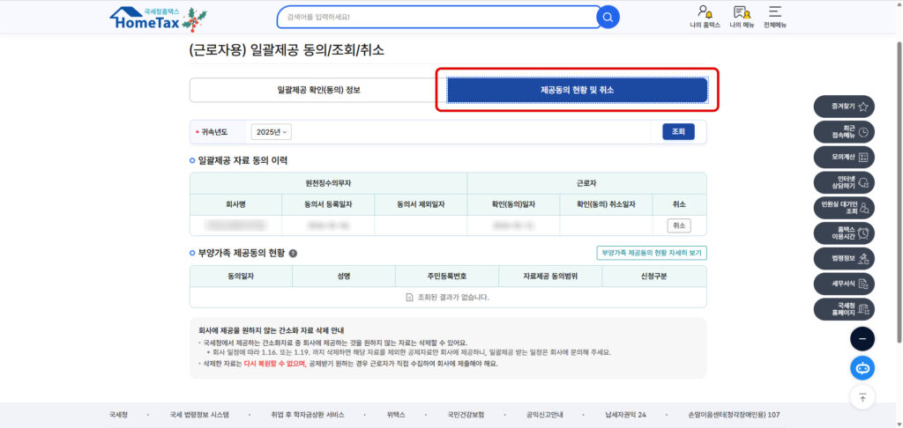
Task: Select 제공동의 현황 및 취소 tab
Action: pos(577,91)
